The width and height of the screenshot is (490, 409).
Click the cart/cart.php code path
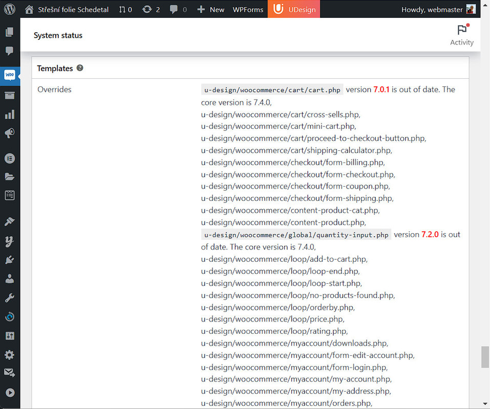click(272, 90)
